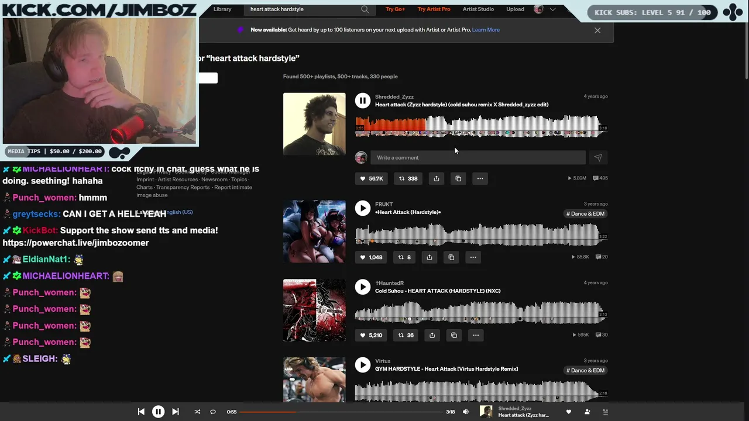Viewport: 749px width, 421px height.
Task: Click the Write a comment field
Action: pos(478,157)
